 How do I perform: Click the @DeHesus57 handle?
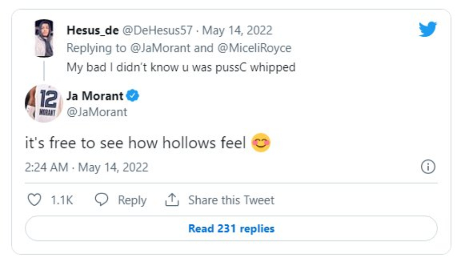click(x=156, y=31)
